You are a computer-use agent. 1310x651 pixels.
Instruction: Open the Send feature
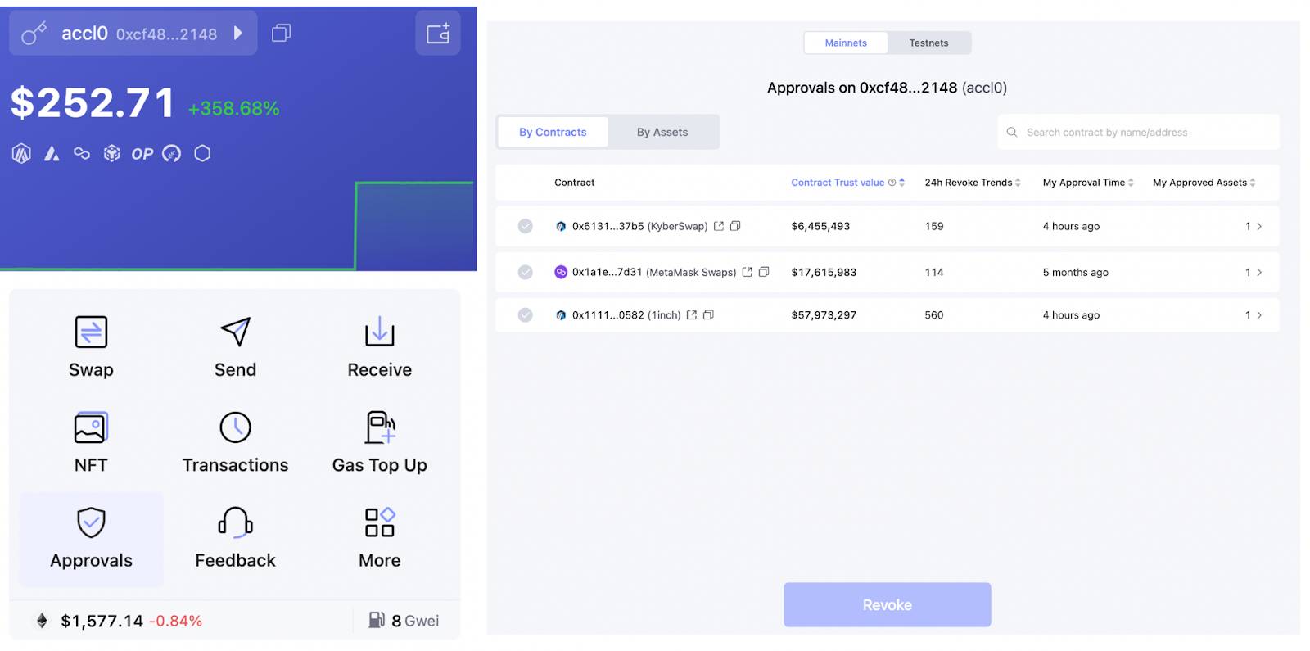(x=235, y=347)
